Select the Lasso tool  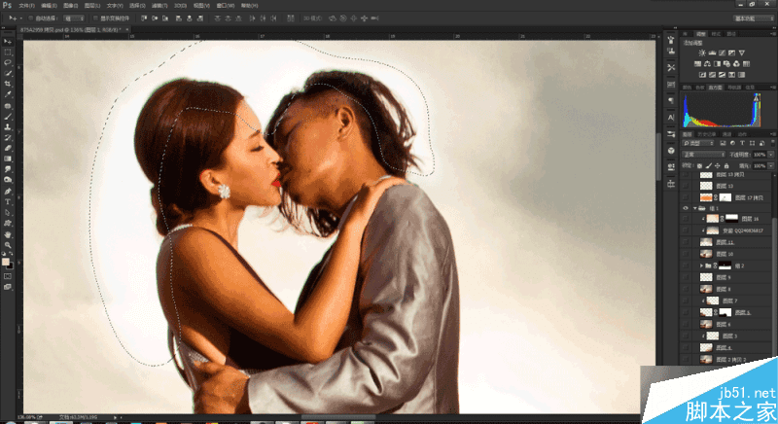pyautogui.click(x=8, y=62)
